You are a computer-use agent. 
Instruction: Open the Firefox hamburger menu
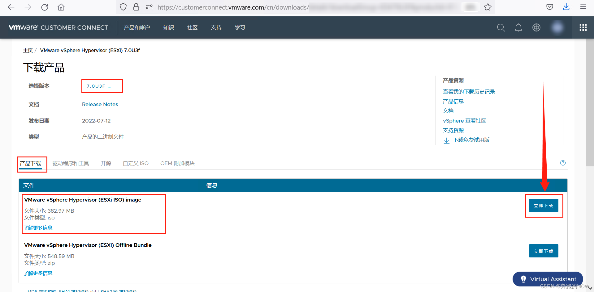pos(583,7)
